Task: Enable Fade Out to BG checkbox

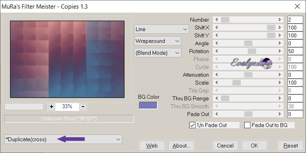Action: click(247, 125)
